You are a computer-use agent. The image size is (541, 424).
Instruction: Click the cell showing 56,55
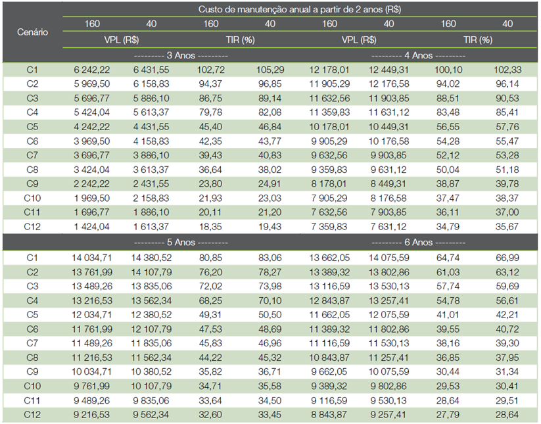pyautogui.click(x=448, y=127)
